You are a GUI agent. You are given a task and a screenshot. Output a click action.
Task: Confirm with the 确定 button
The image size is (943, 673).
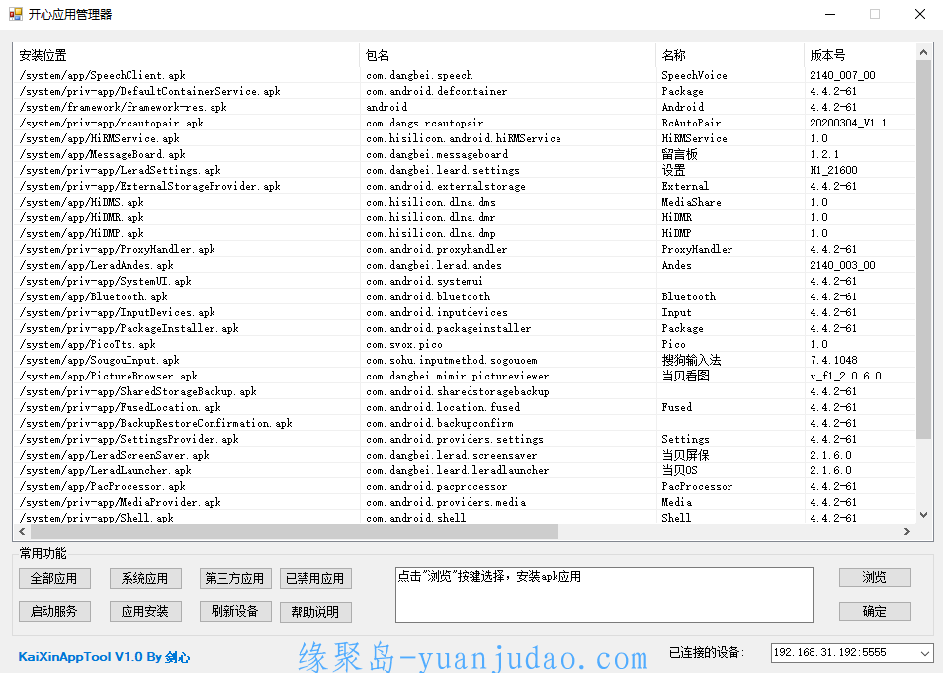[x=875, y=611]
